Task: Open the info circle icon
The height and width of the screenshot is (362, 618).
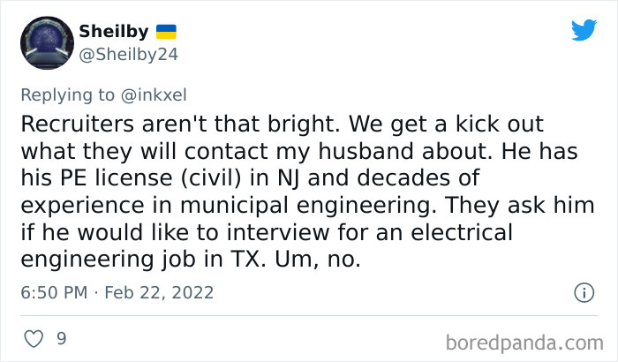Action: 583,292
